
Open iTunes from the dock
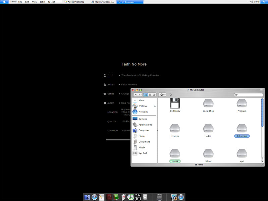[x=130, y=197]
